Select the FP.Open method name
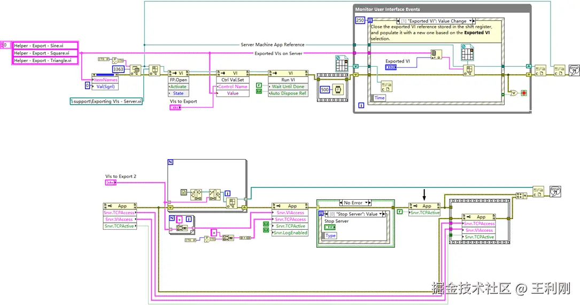This screenshot has width=580, height=305. click(x=179, y=80)
